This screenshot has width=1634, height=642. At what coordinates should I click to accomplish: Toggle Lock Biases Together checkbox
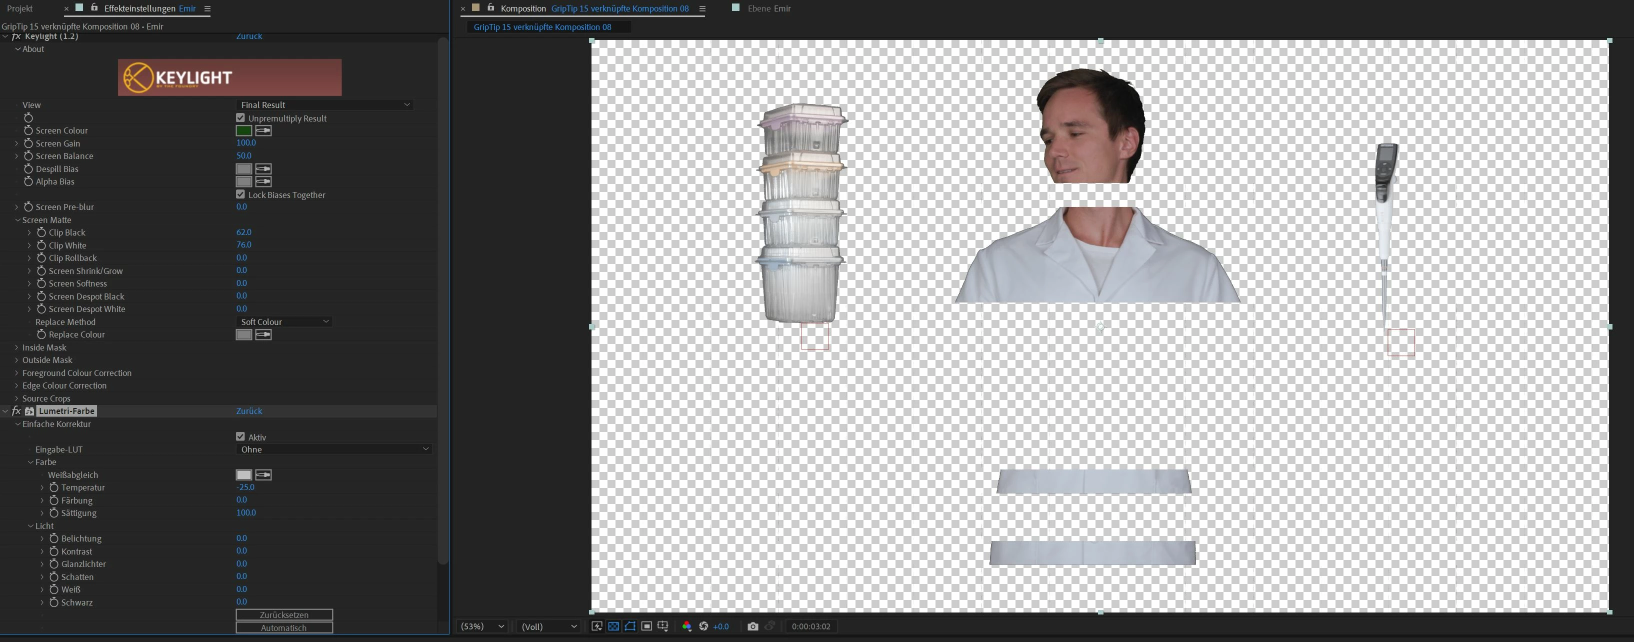point(240,194)
